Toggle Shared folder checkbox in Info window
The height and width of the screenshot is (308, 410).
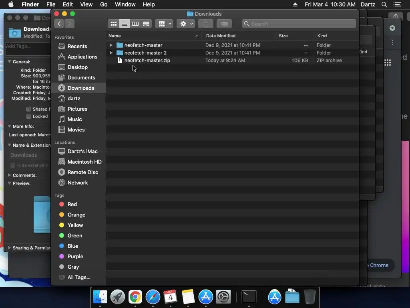pos(28,109)
